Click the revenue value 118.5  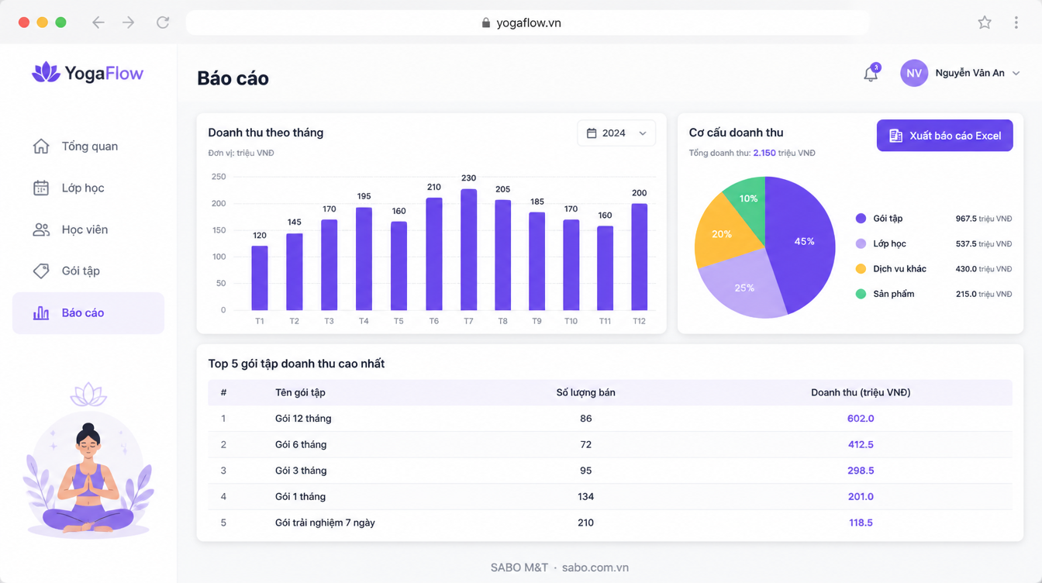click(861, 523)
